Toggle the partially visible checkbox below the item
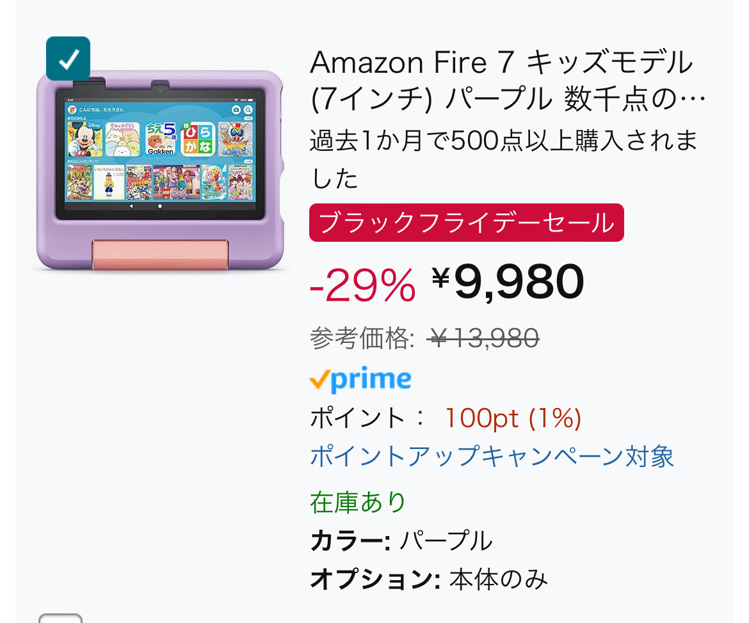749x623 pixels. tap(60, 618)
